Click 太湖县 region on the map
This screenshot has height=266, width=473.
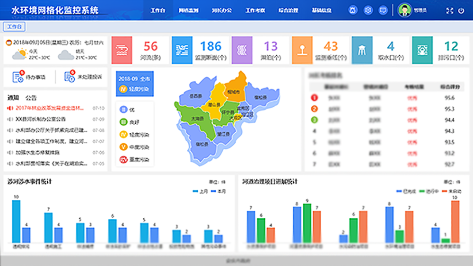tap(197, 120)
